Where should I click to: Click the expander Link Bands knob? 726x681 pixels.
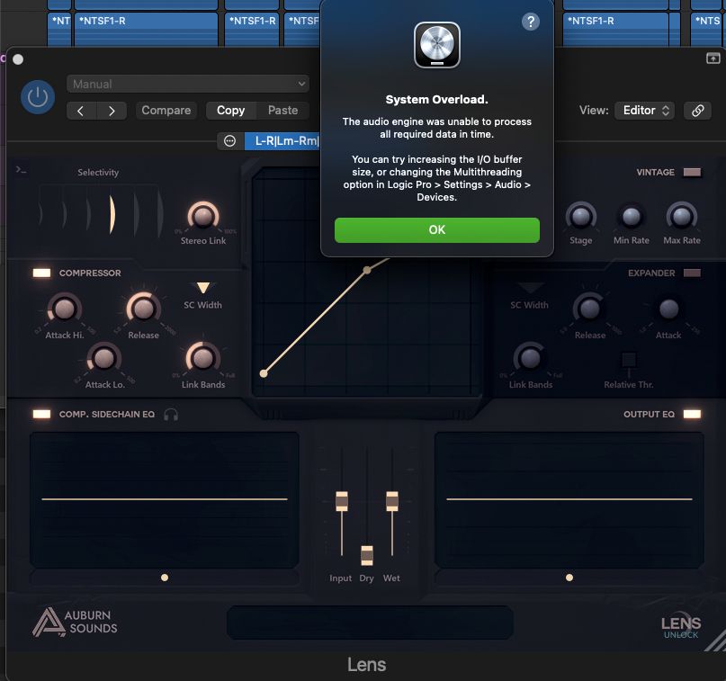tap(531, 358)
